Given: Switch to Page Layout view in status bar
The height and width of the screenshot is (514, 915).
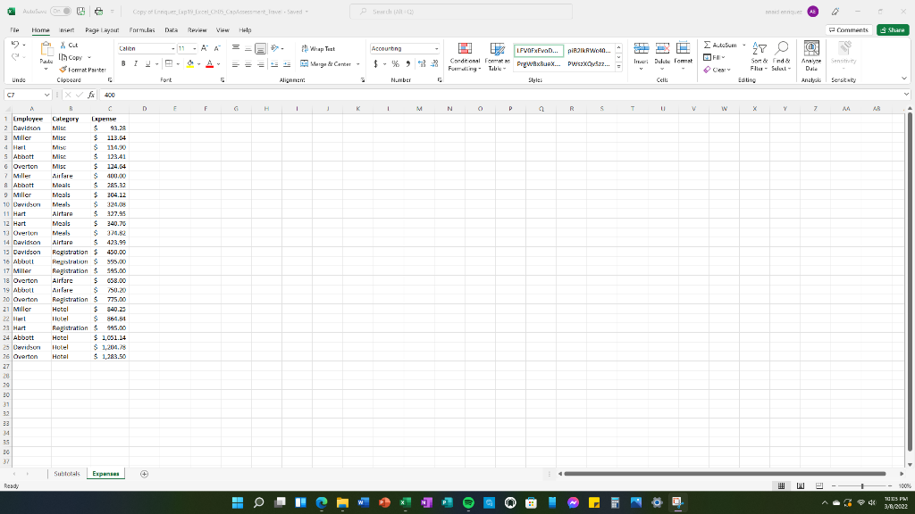Looking at the screenshot, I should (801, 486).
